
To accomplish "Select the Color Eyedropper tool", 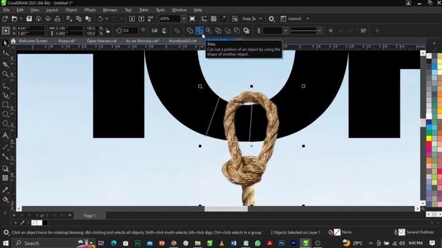I will (x=5, y=190).
